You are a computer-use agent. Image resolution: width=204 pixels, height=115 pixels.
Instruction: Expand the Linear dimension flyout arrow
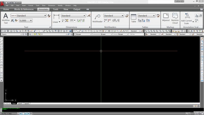click(x=59, y=22)
